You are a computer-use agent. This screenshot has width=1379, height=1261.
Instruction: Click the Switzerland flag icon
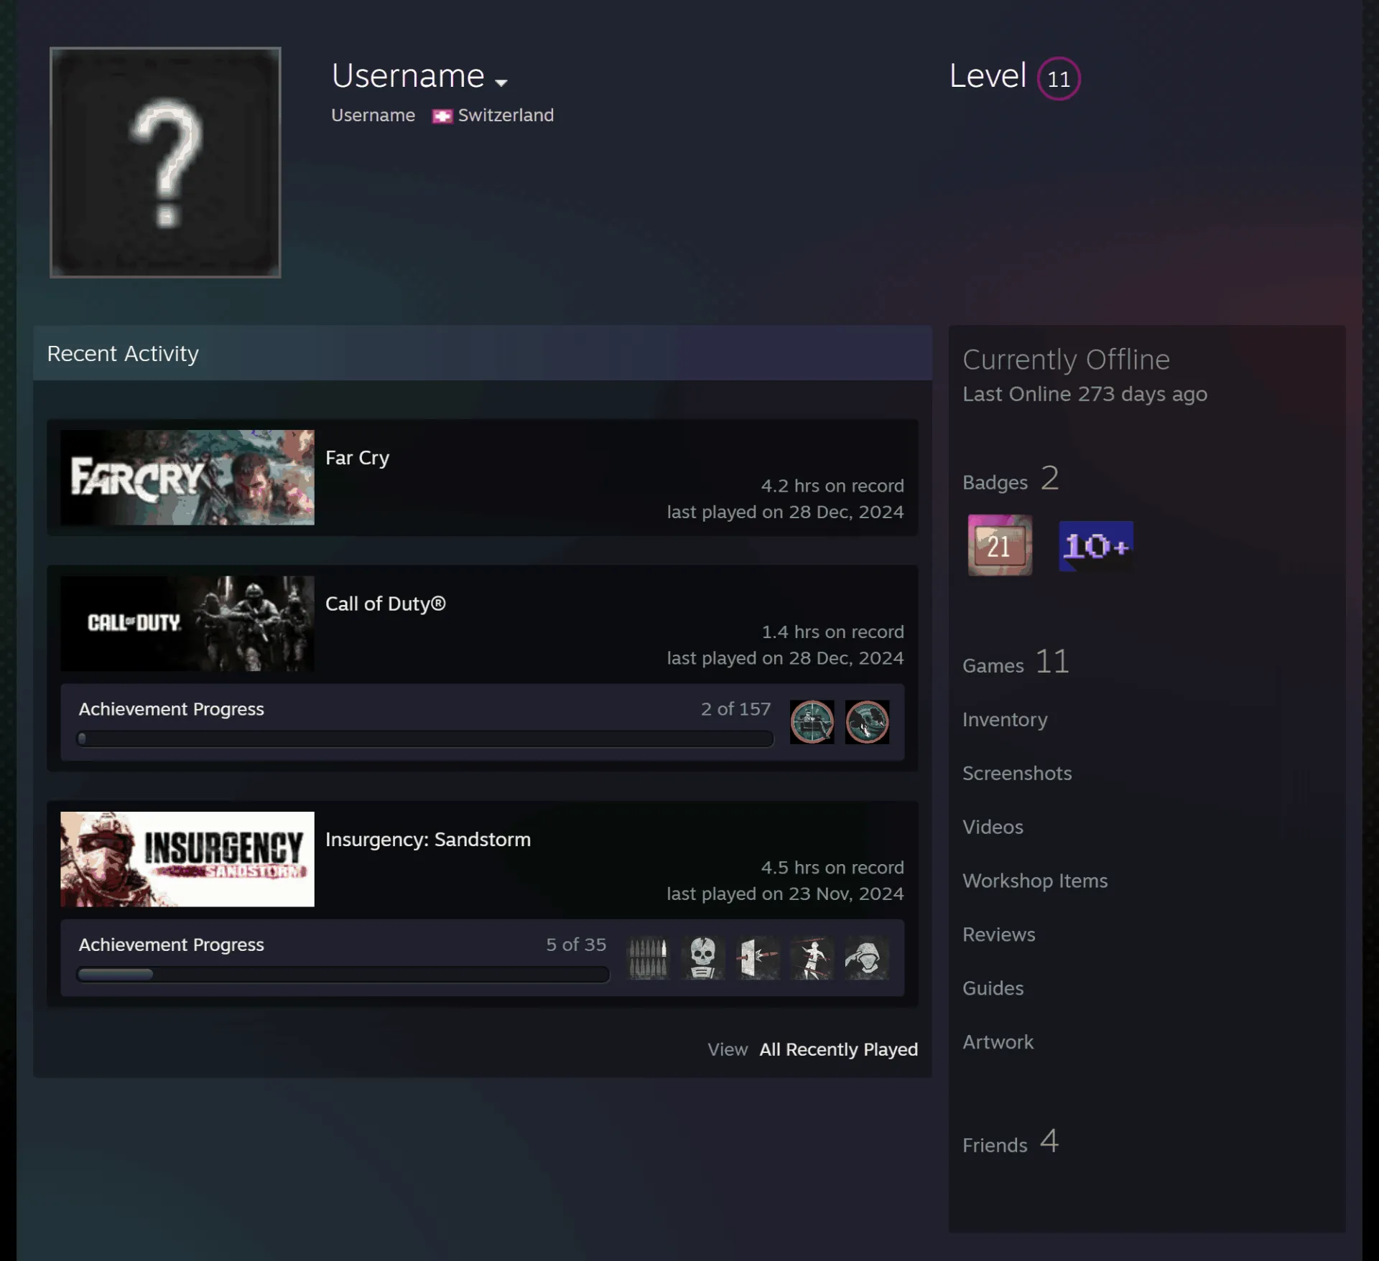442,116
